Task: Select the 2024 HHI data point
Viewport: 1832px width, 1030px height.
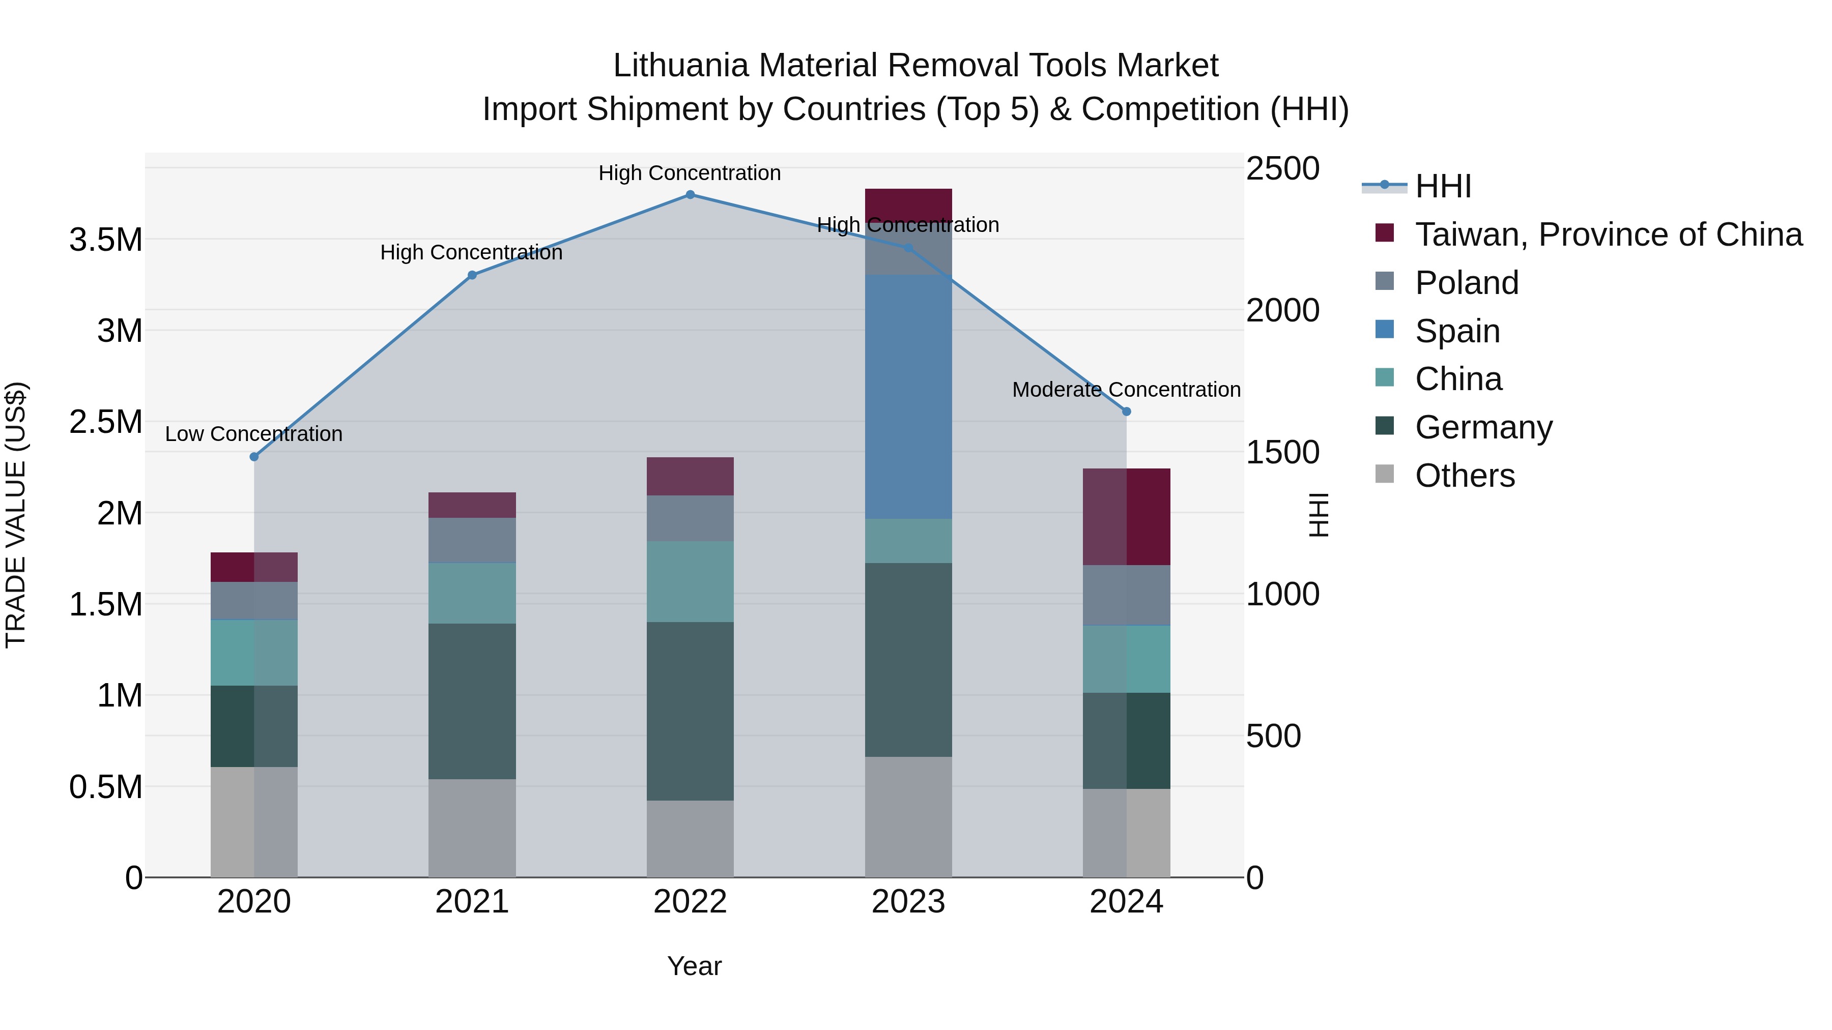Action: tap(1127, 411)
